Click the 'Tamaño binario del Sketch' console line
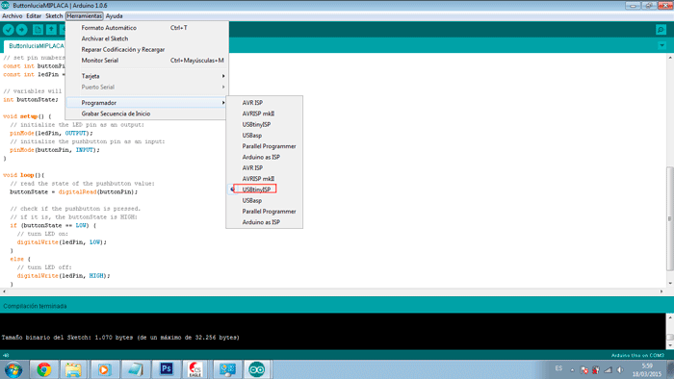 tap(120, 338)
